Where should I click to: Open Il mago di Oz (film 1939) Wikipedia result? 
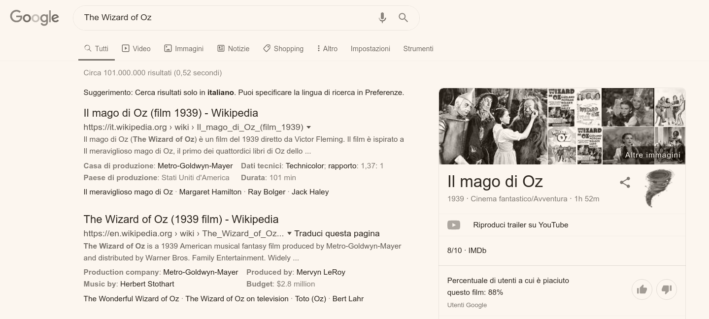[171, 113]
